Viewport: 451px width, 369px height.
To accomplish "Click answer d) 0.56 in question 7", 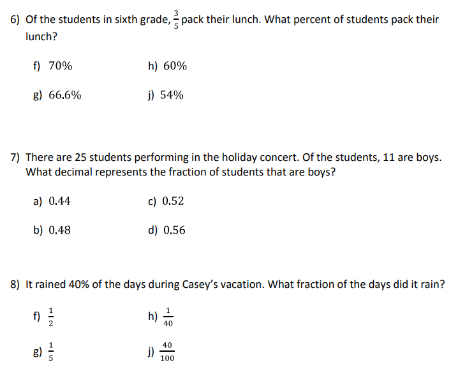I will click(166, 230).
